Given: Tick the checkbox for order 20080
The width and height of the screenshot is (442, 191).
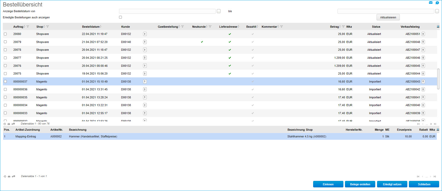Looking at the screenshot, I should click(5, 34).
